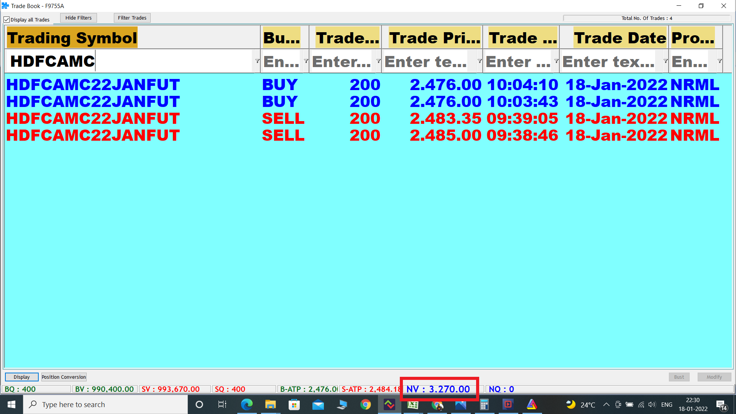Select the BUY trade at 10:03:43
736x414 pixels.
pyautogui.click(x=363, y=101)
